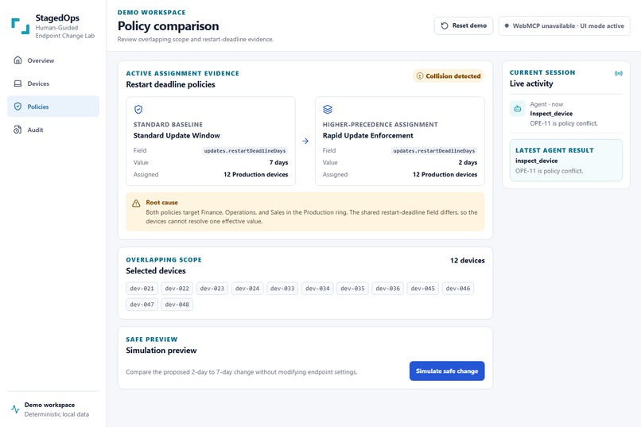Click the WebMCP unavailable status pill
641x427 pixels.
[x=564, y=25]
